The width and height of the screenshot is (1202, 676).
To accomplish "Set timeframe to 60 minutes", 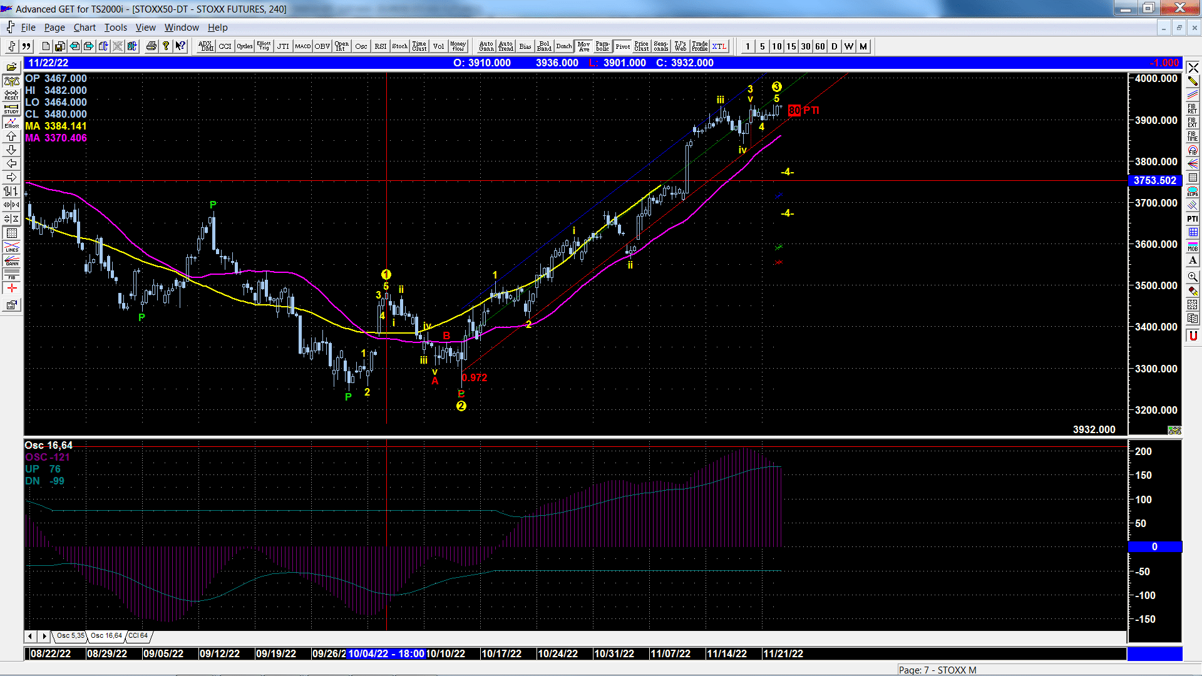I will [x=820, y=46].
